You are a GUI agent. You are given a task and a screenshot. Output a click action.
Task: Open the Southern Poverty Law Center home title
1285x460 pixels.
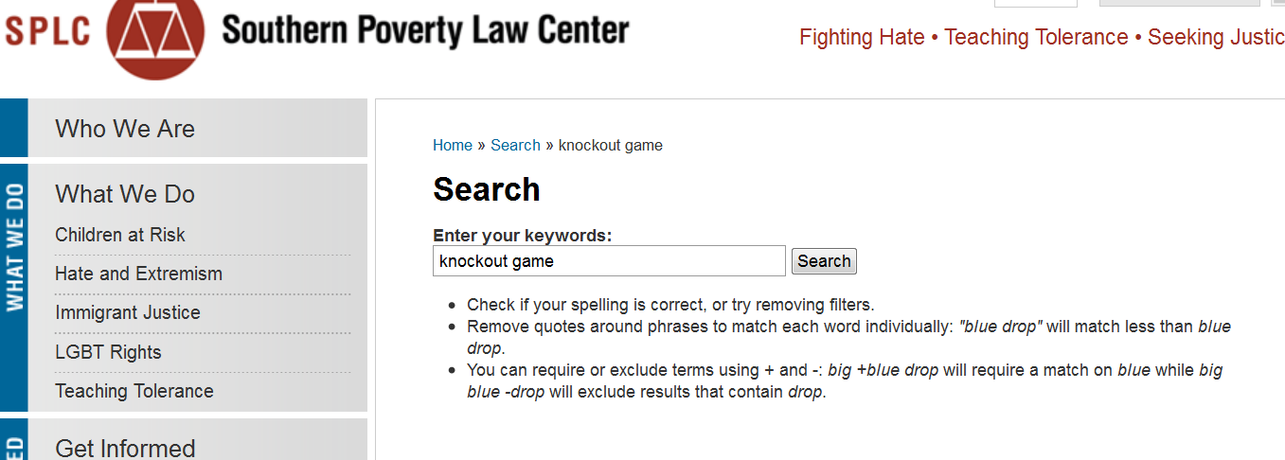pyautogui.click(x=425, y=30)
